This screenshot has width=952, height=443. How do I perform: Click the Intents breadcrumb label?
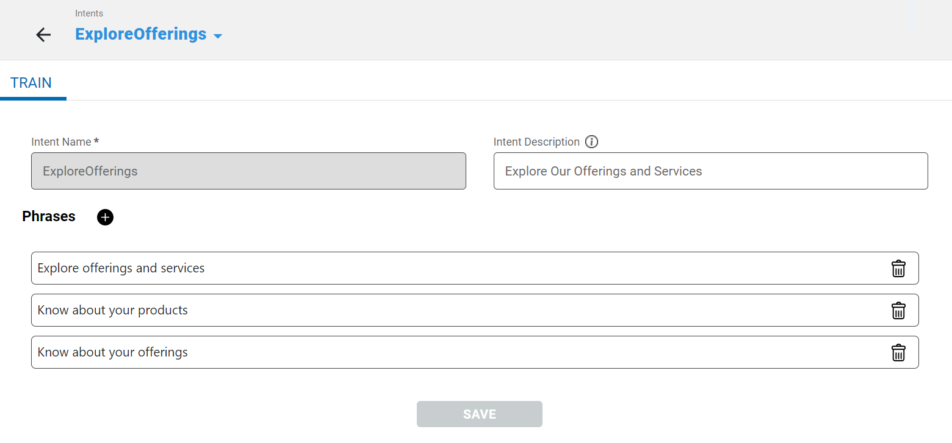pyautogui.click(x=89, y=13)
